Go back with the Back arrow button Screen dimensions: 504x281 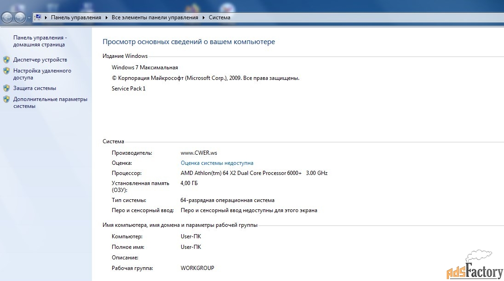tap(7, 17)
